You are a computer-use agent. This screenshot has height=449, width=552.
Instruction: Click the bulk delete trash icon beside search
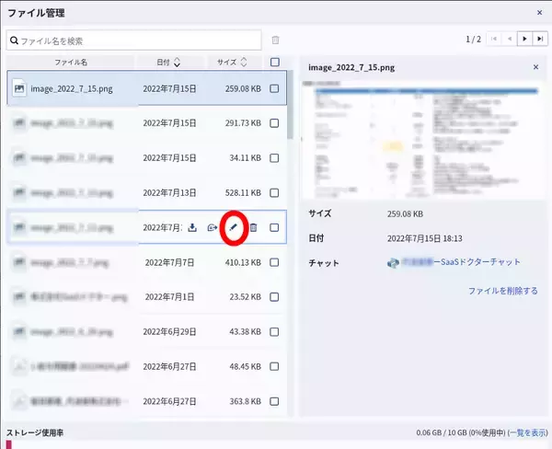coord(275,40)
